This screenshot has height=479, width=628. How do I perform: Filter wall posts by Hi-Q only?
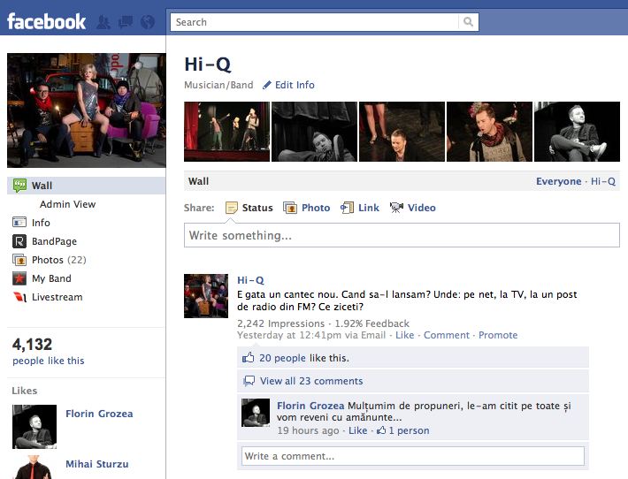coord(603,181)
